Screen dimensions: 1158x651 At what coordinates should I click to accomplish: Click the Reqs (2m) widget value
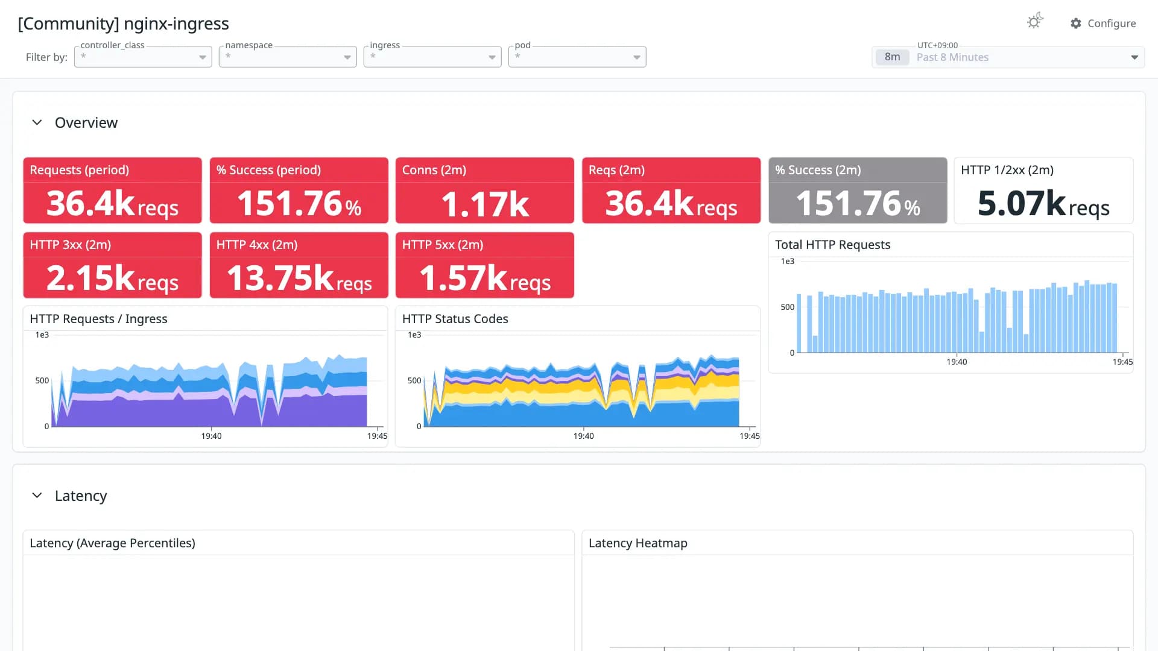click(x=671, y=204)
